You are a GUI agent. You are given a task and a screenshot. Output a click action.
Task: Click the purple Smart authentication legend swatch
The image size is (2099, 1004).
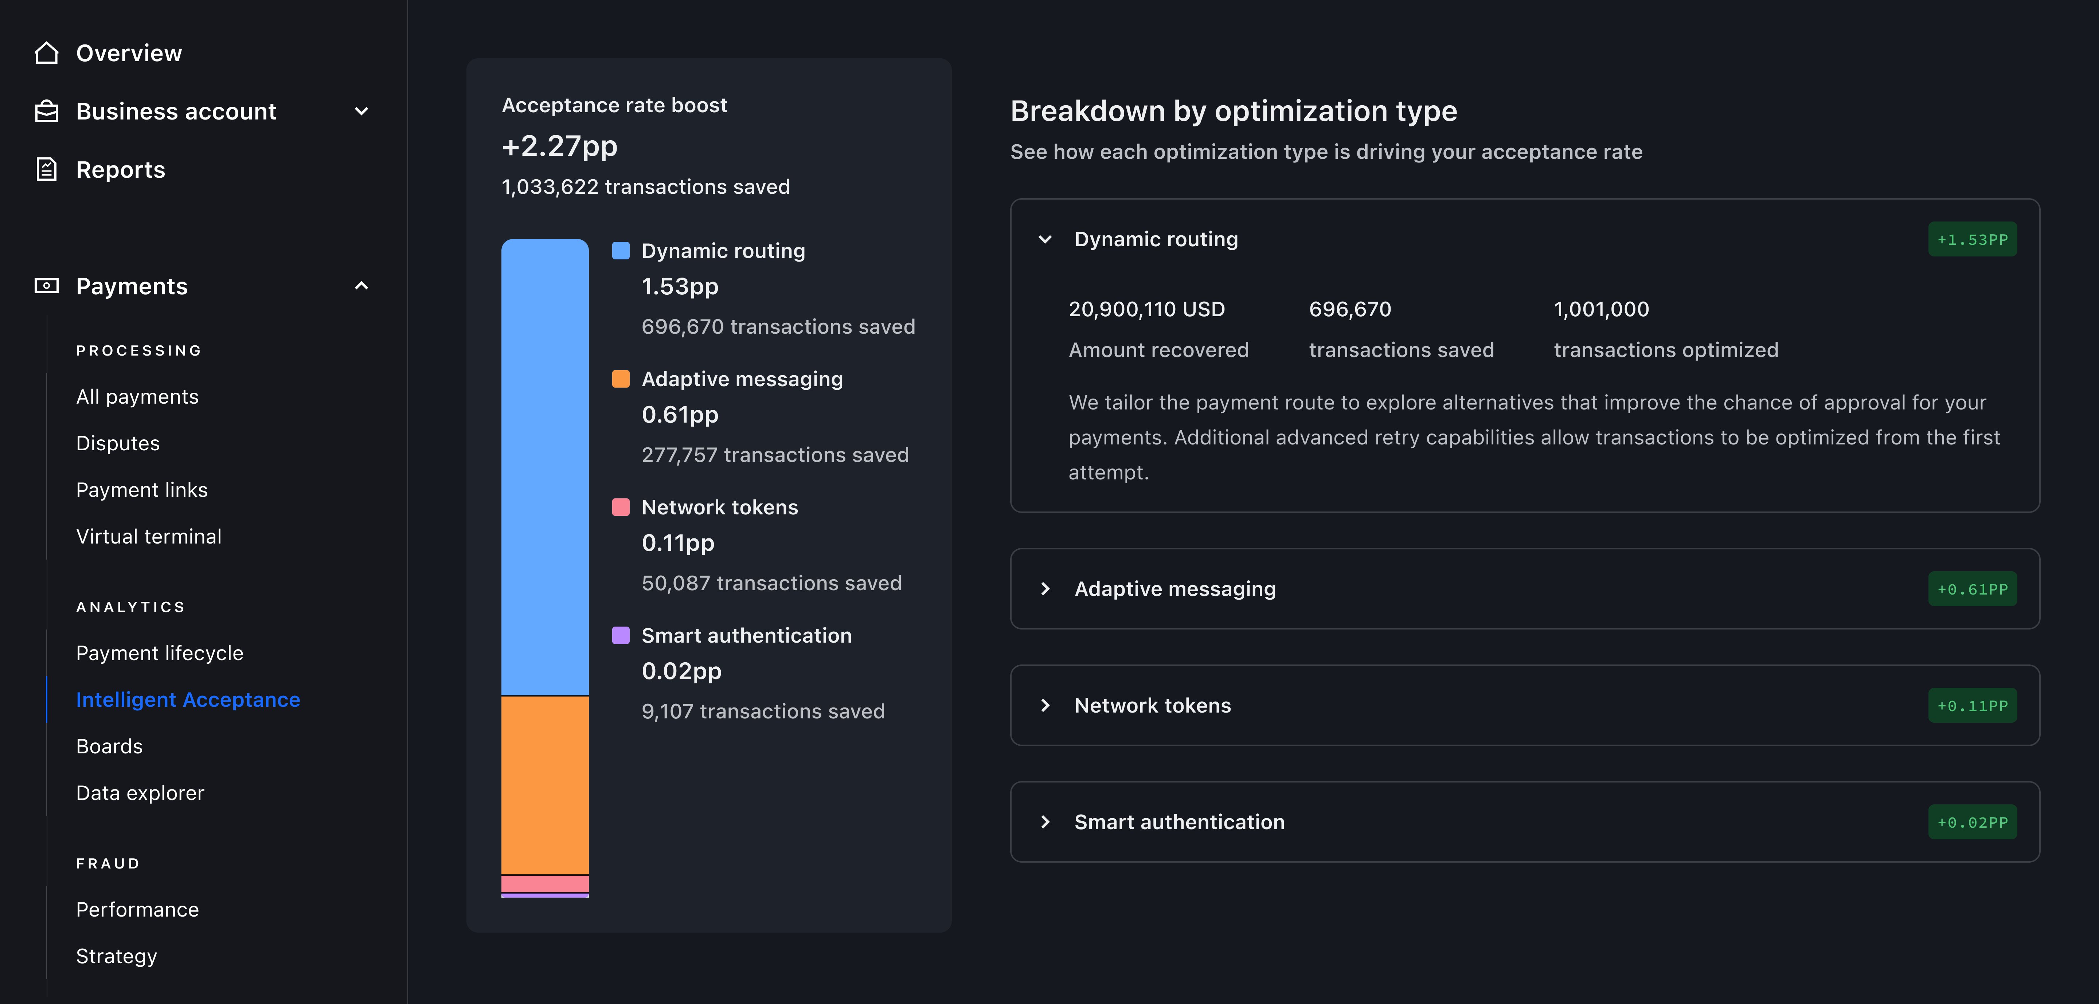click(x=621, y=635)
